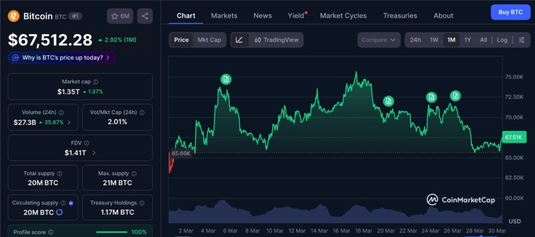
Task: Open news marker near 20 Mar
Action: 388,101
